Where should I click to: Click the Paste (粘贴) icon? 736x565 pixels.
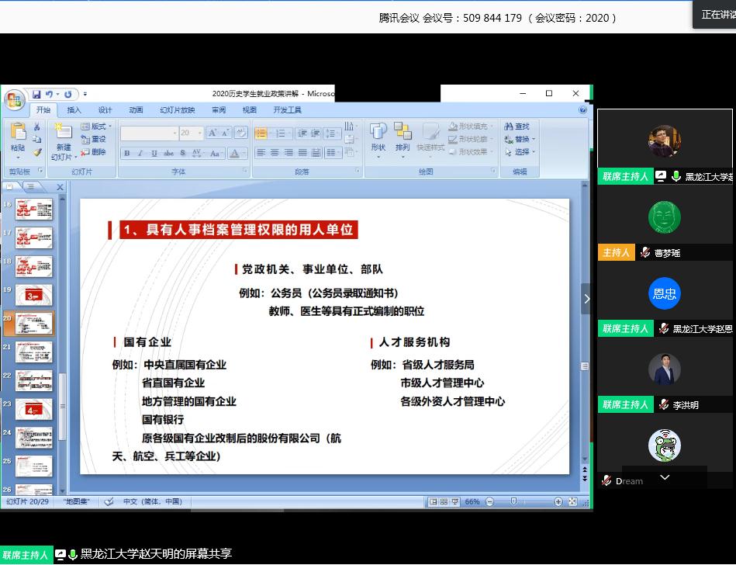click(17, 137)
